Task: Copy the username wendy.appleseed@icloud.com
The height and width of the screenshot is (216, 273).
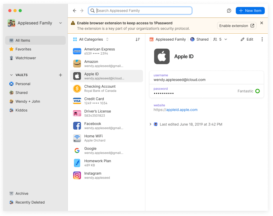Action: tap(179, 80)
